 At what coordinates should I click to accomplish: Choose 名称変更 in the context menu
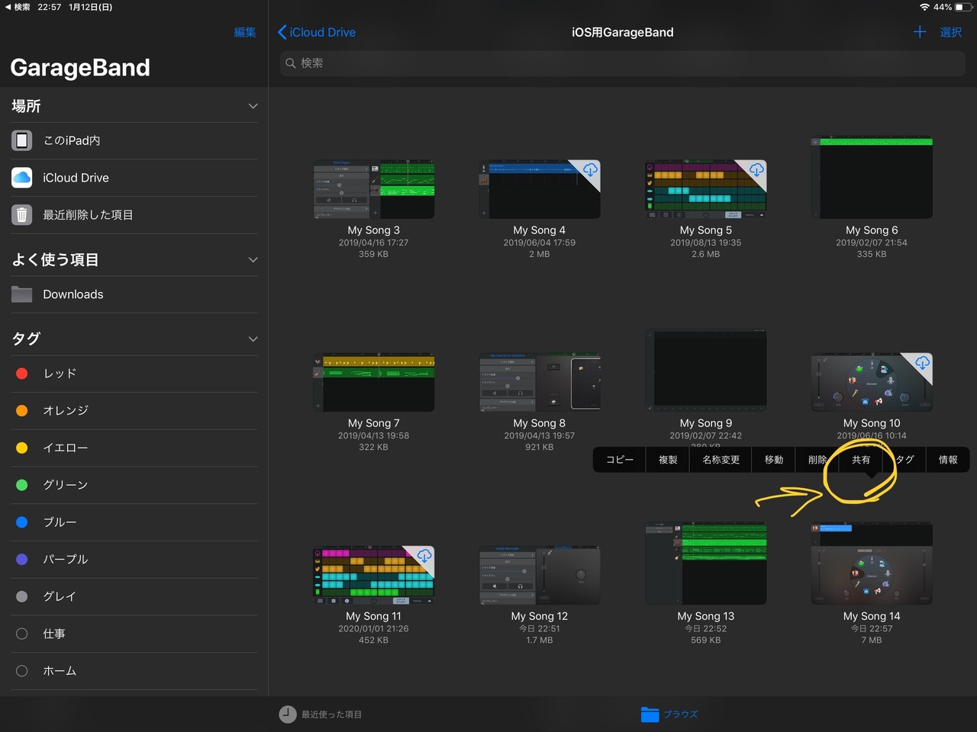coord(721,460)
